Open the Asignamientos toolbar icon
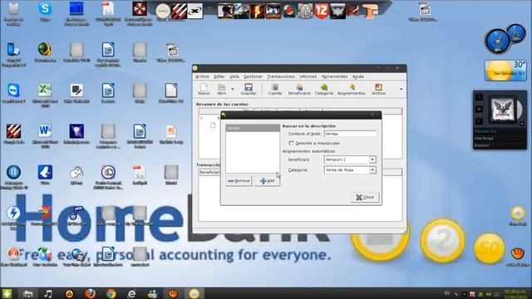This screenshot has width=532, height=299. point(351,89)
